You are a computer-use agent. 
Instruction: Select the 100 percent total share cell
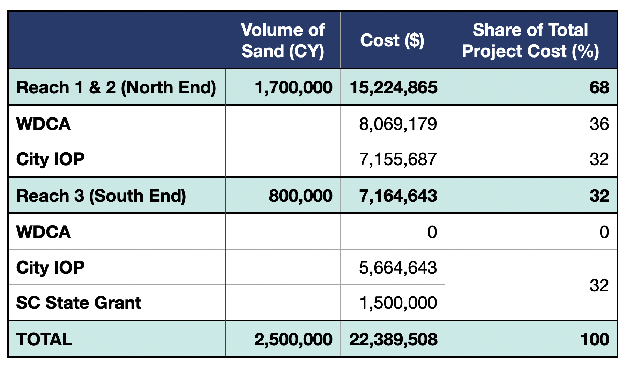531,339
